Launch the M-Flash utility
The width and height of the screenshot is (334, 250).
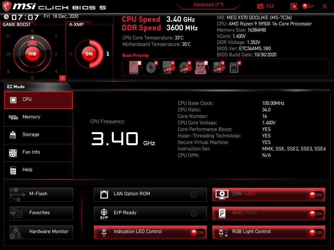point(41,195)
